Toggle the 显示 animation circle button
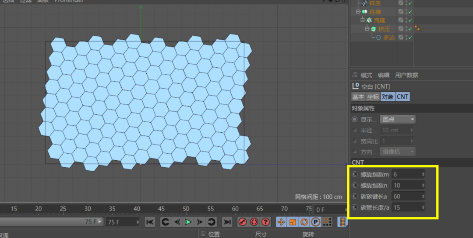The width and height of the screenshot is (473, 238). [355, 120]
